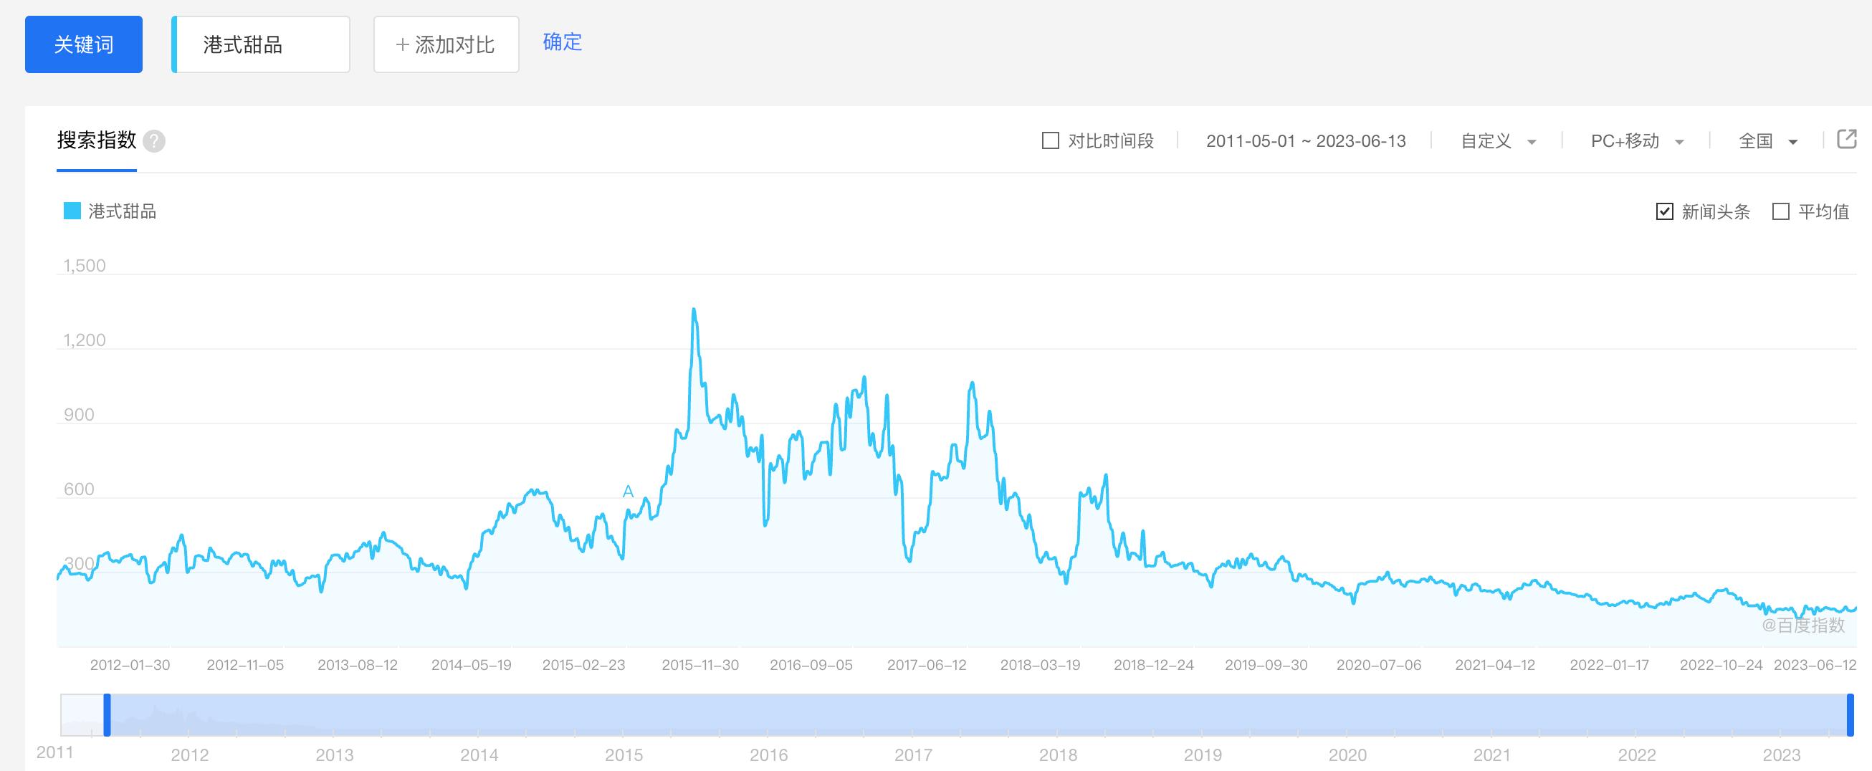Click the 港式甜品 keyword input field
The width and height of the screenshot is (1872, 771).
[262, 44]
